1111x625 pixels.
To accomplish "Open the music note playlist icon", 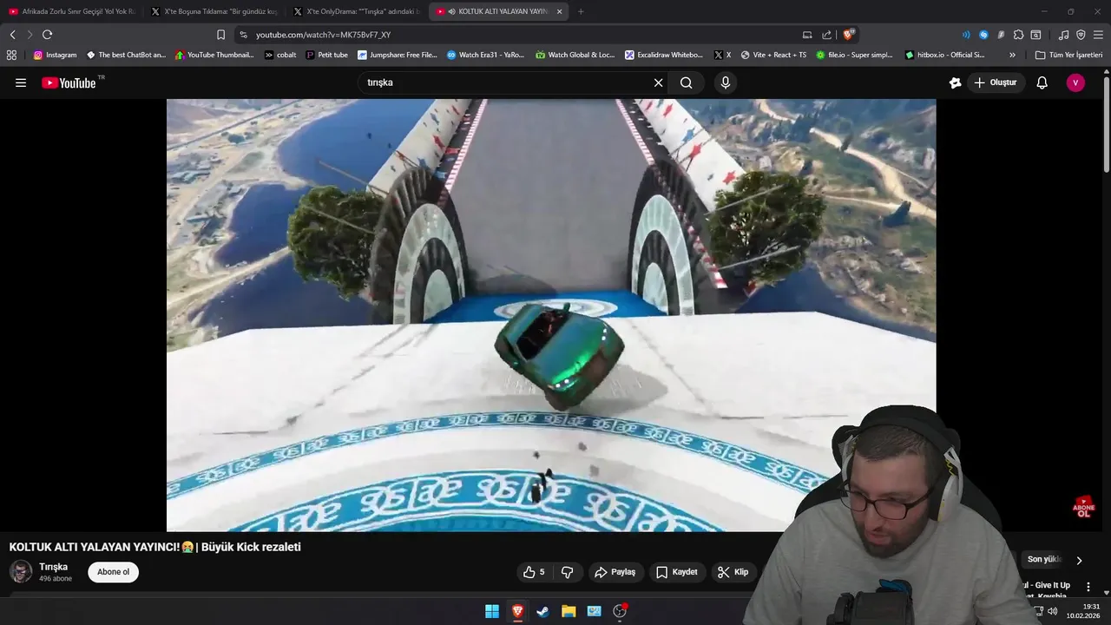I will click(x=1063, y=35).
